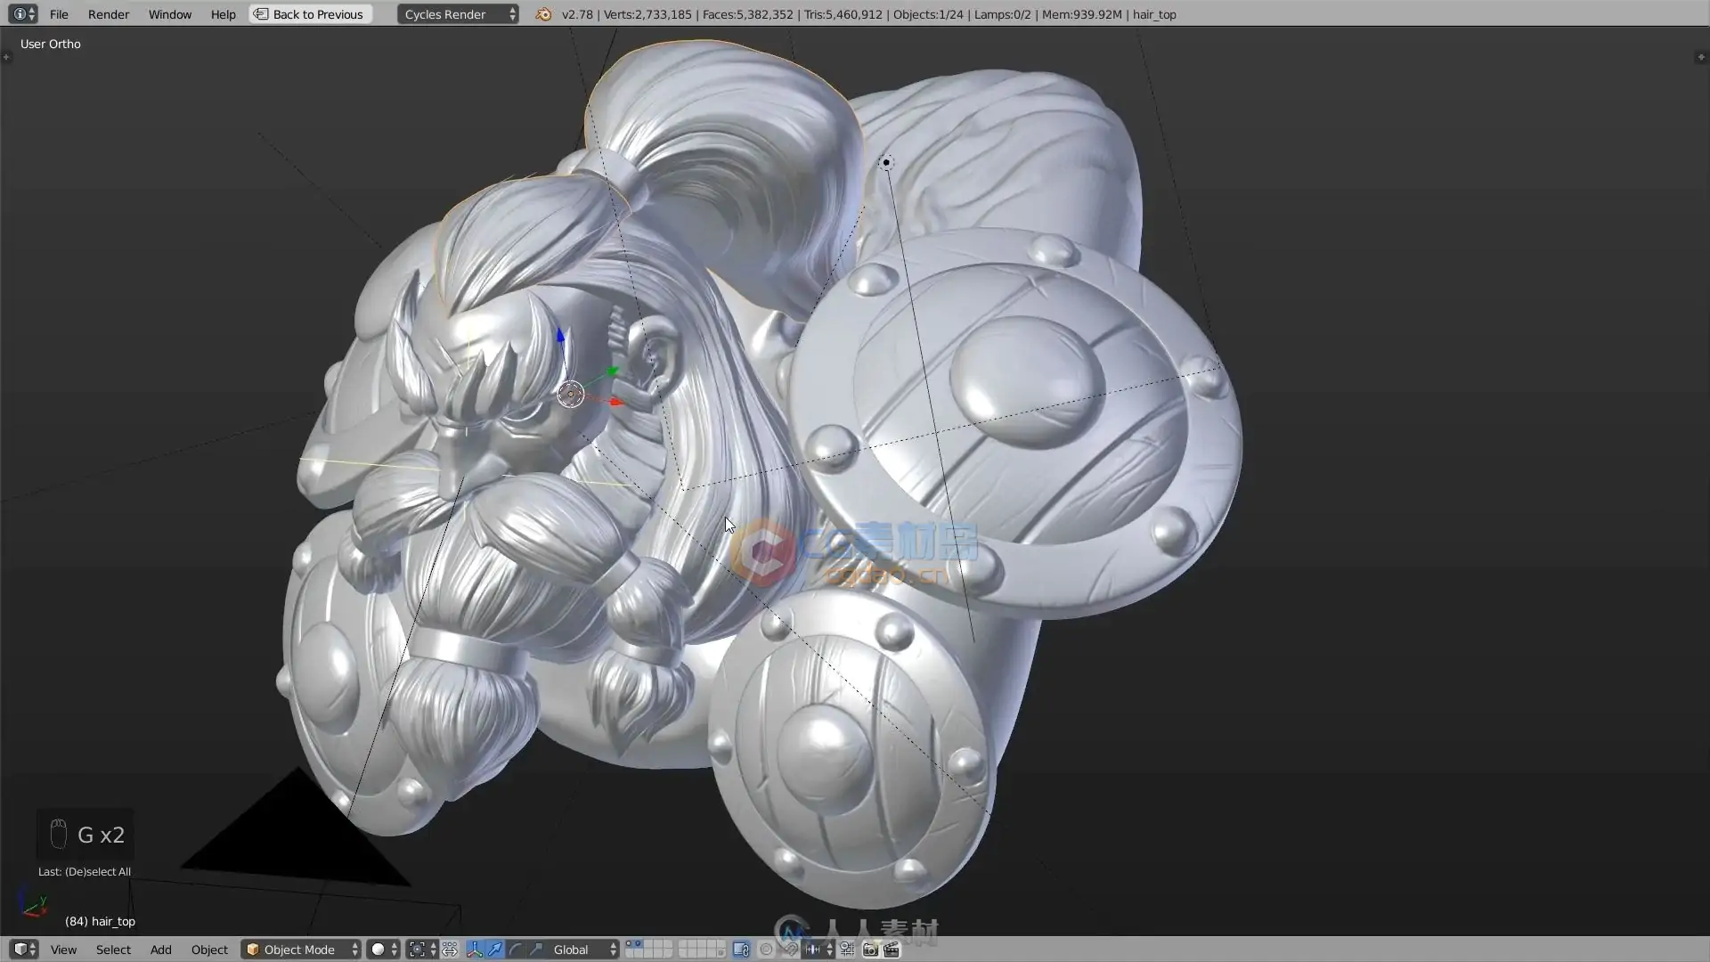
Task: Select the lamp object in viewport
Action: coord(885,162)
